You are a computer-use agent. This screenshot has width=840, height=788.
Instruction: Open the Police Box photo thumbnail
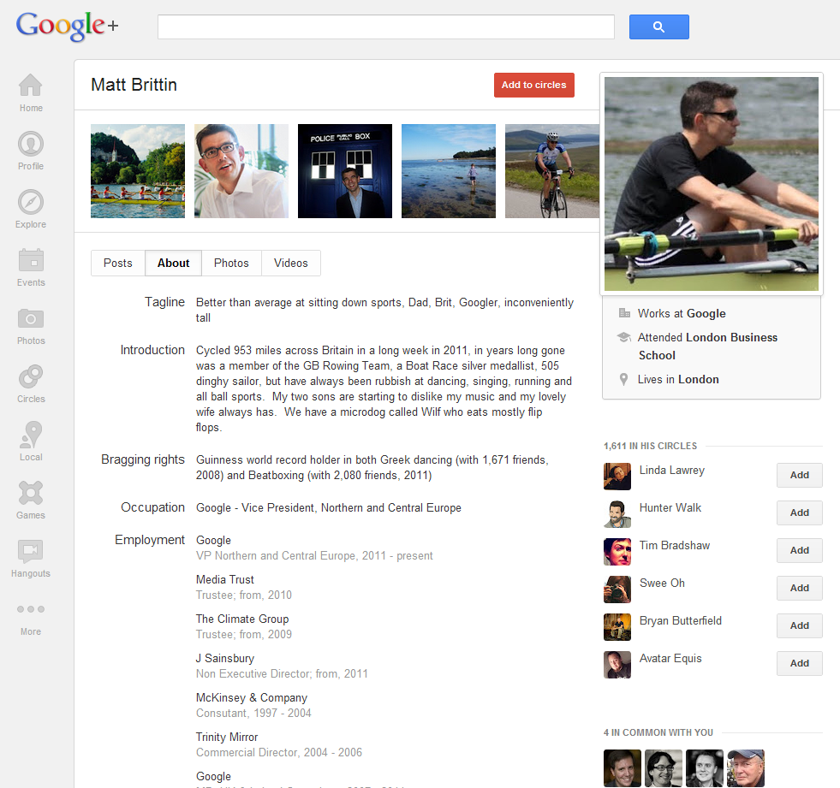click(345, 171)
